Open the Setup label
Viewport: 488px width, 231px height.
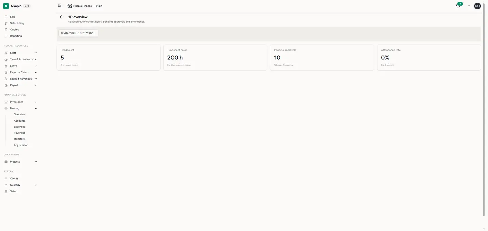14,191
